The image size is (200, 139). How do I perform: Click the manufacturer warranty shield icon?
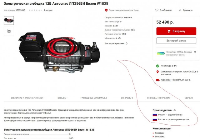coord(106,10)
